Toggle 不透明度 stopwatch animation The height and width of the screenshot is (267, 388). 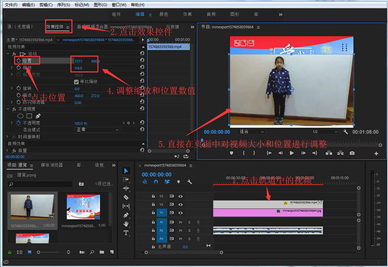coord(19,123)
